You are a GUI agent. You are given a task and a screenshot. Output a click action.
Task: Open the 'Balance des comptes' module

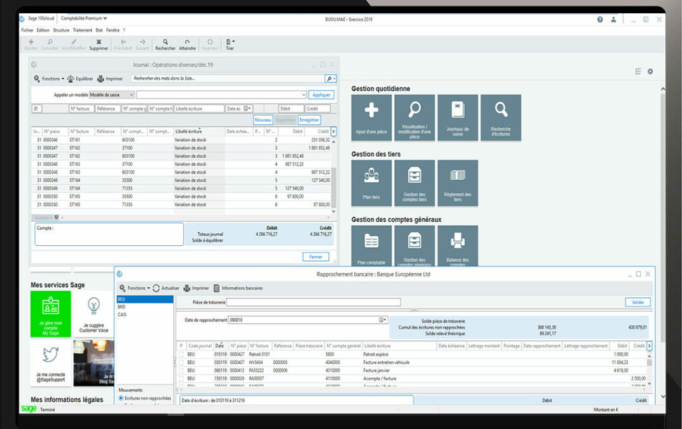(x=458, y=245)
